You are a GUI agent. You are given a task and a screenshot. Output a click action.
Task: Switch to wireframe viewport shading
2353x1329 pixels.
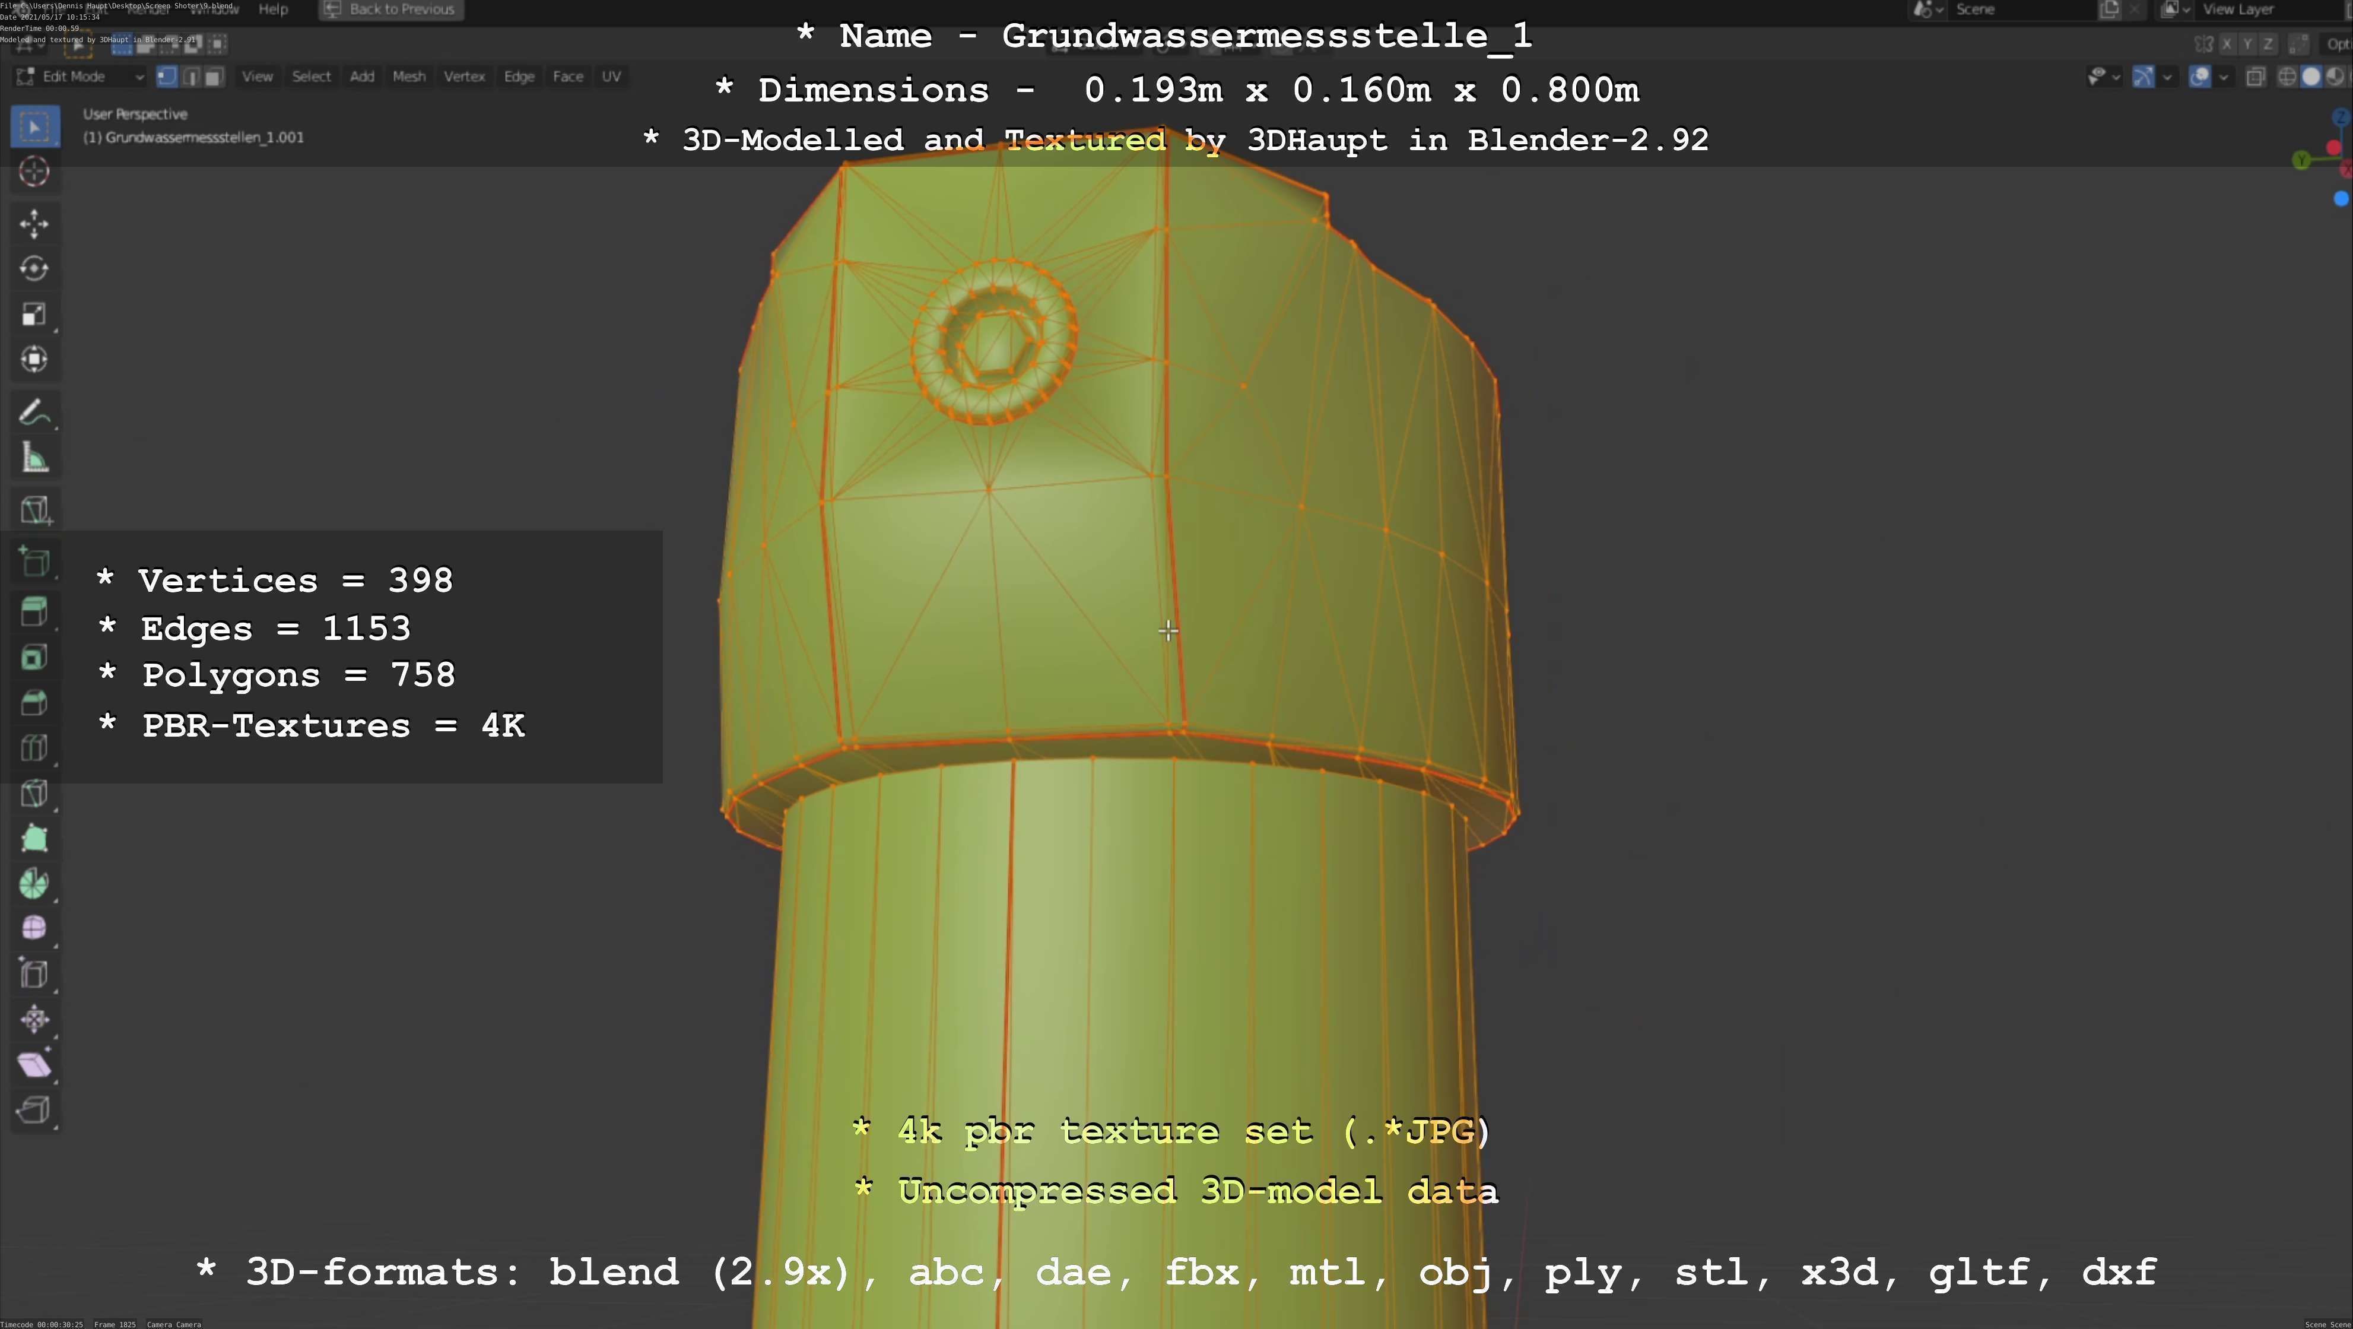[x=2287, y=77]
